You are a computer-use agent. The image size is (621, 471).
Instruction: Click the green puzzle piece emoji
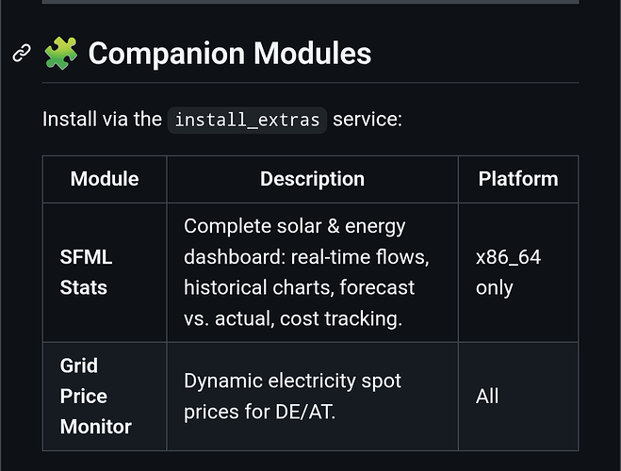(60, 53)
